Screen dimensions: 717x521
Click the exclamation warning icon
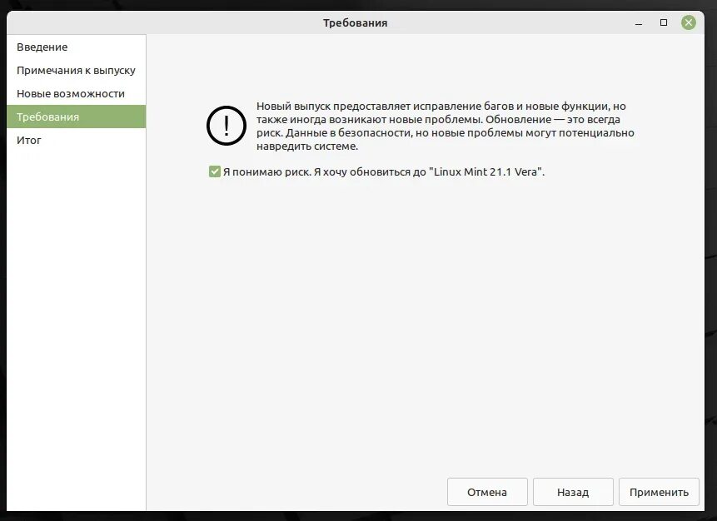(x=227, y=126)
